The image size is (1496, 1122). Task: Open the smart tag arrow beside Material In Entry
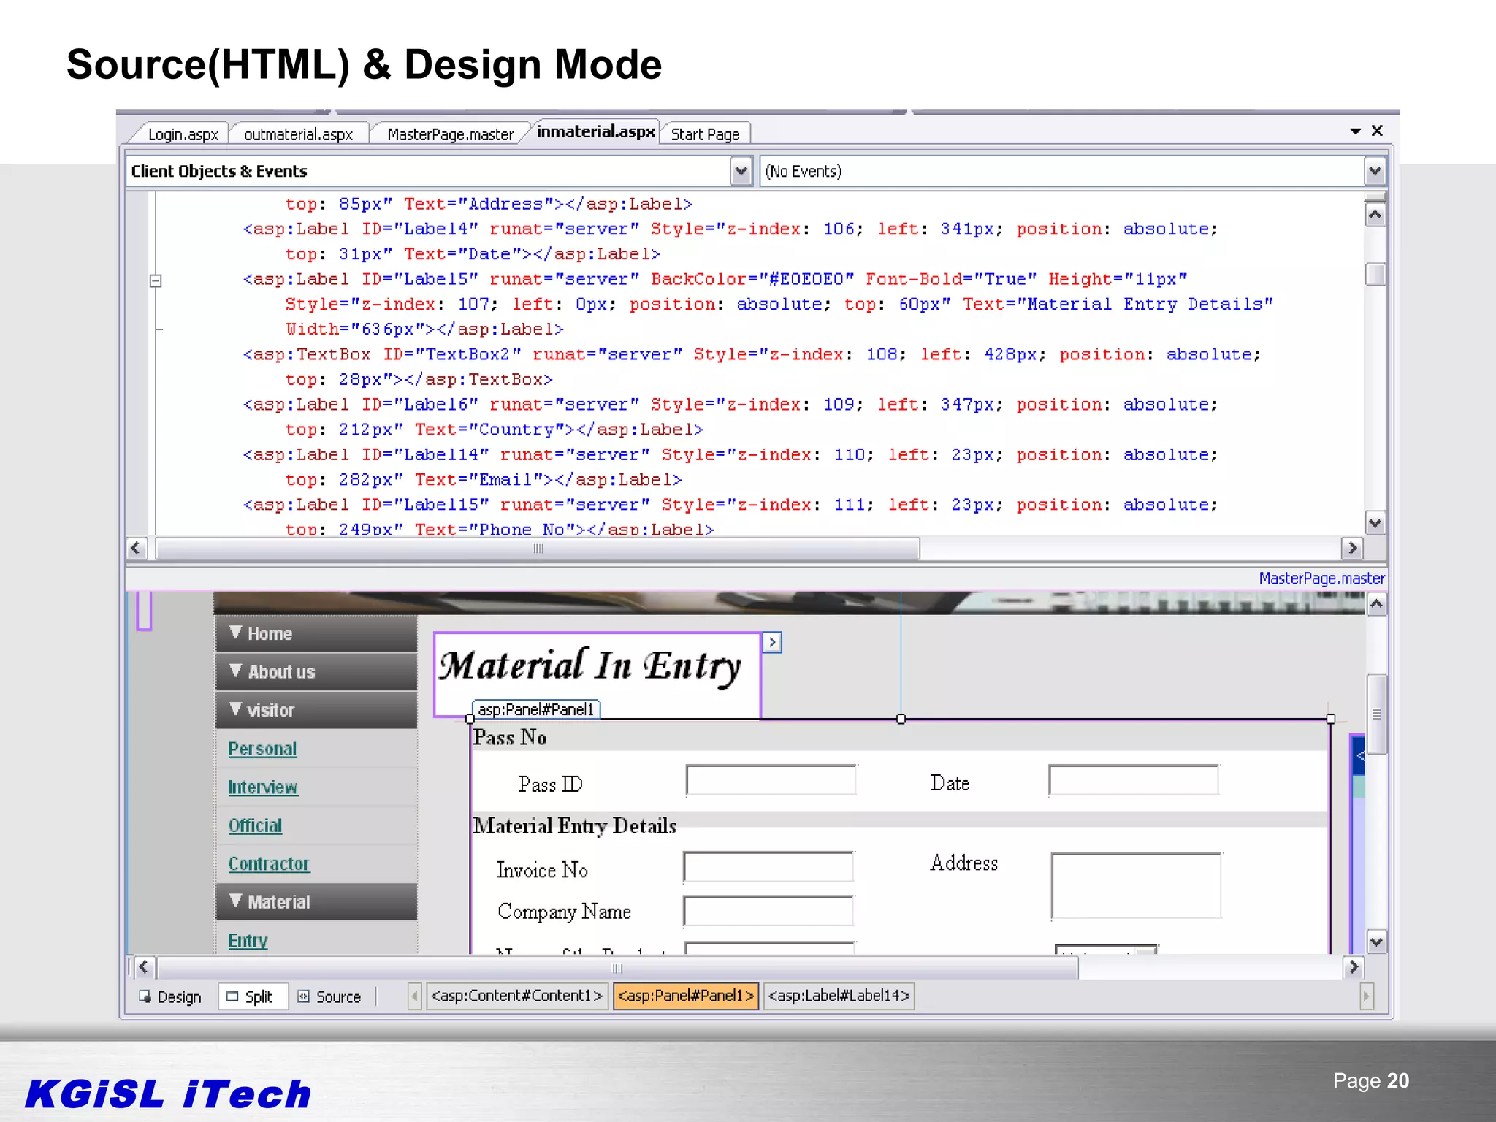point(772,642)
